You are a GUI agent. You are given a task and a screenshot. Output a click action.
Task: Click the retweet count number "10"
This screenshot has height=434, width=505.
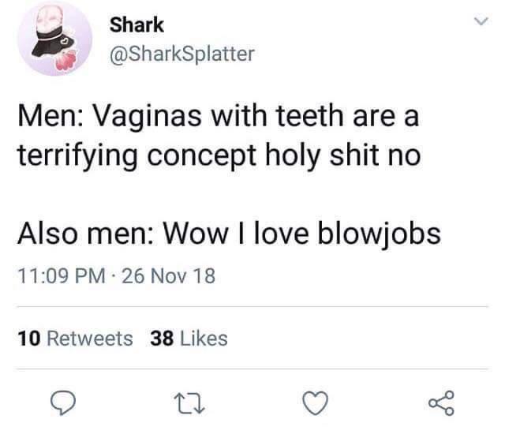coord(27,339)
